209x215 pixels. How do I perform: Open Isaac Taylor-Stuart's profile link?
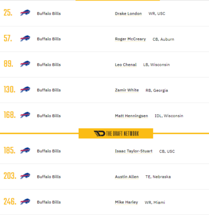[134, 151]
